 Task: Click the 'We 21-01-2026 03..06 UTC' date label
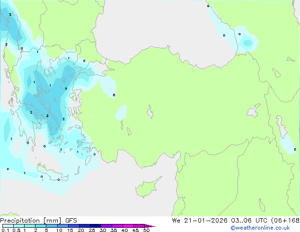pyautogui.click(x=221, y=221)
